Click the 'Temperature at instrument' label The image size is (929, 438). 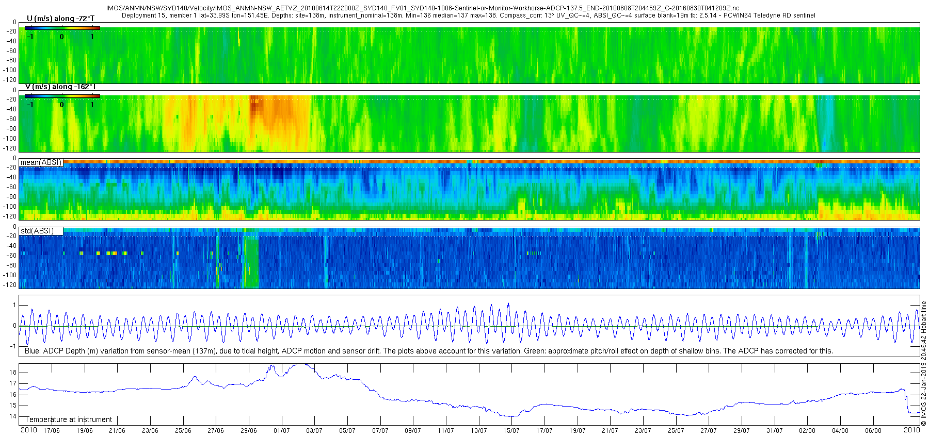click(x=69, y=419)
